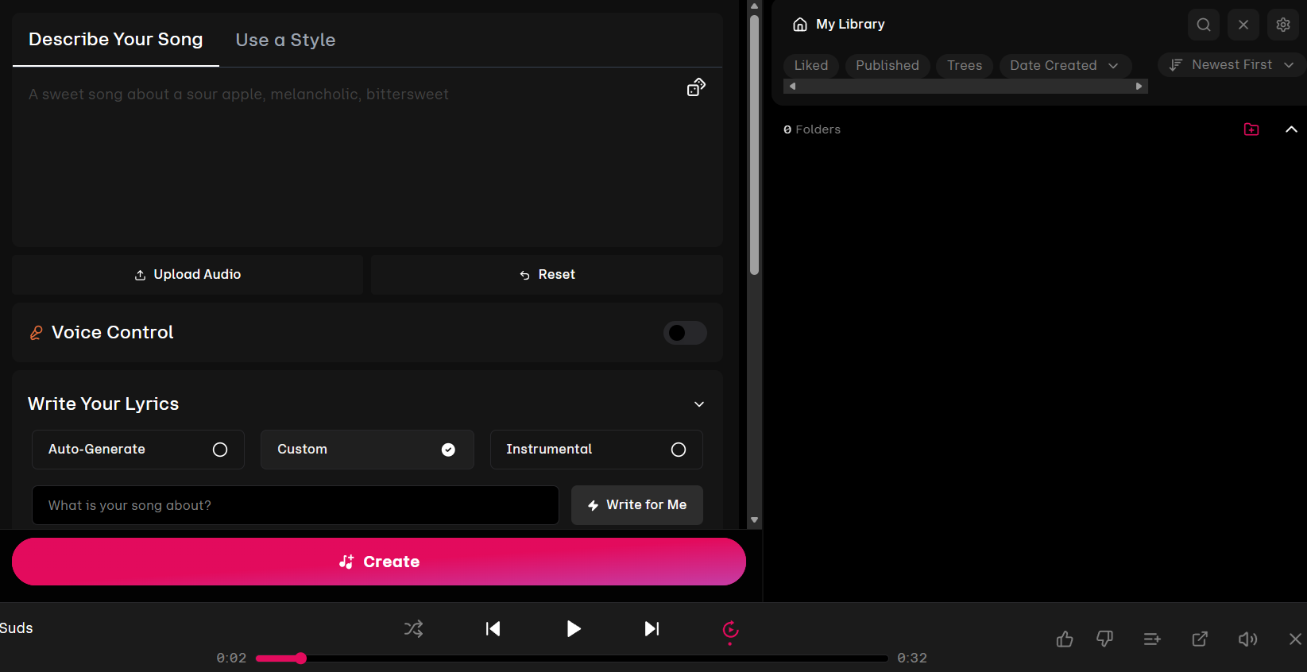Viewport: 1307px width, 672px height.
Task: Close the player bar
Action: click(1295, 639)
